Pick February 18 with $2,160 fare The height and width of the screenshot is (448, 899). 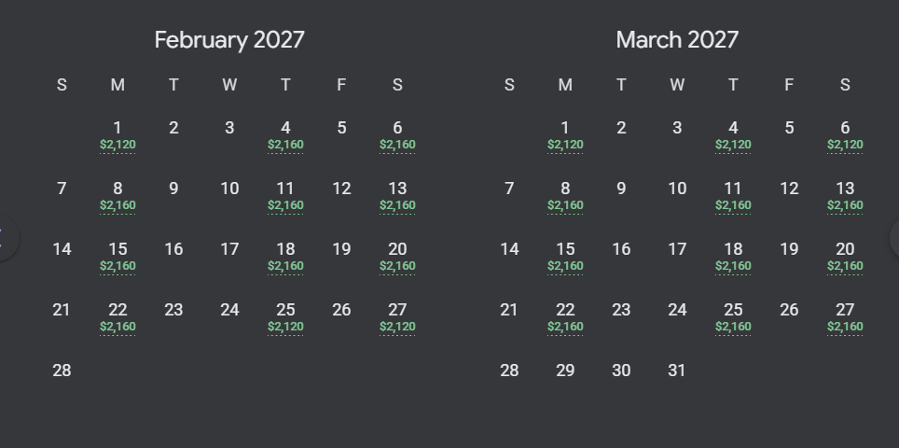(285, 257)
